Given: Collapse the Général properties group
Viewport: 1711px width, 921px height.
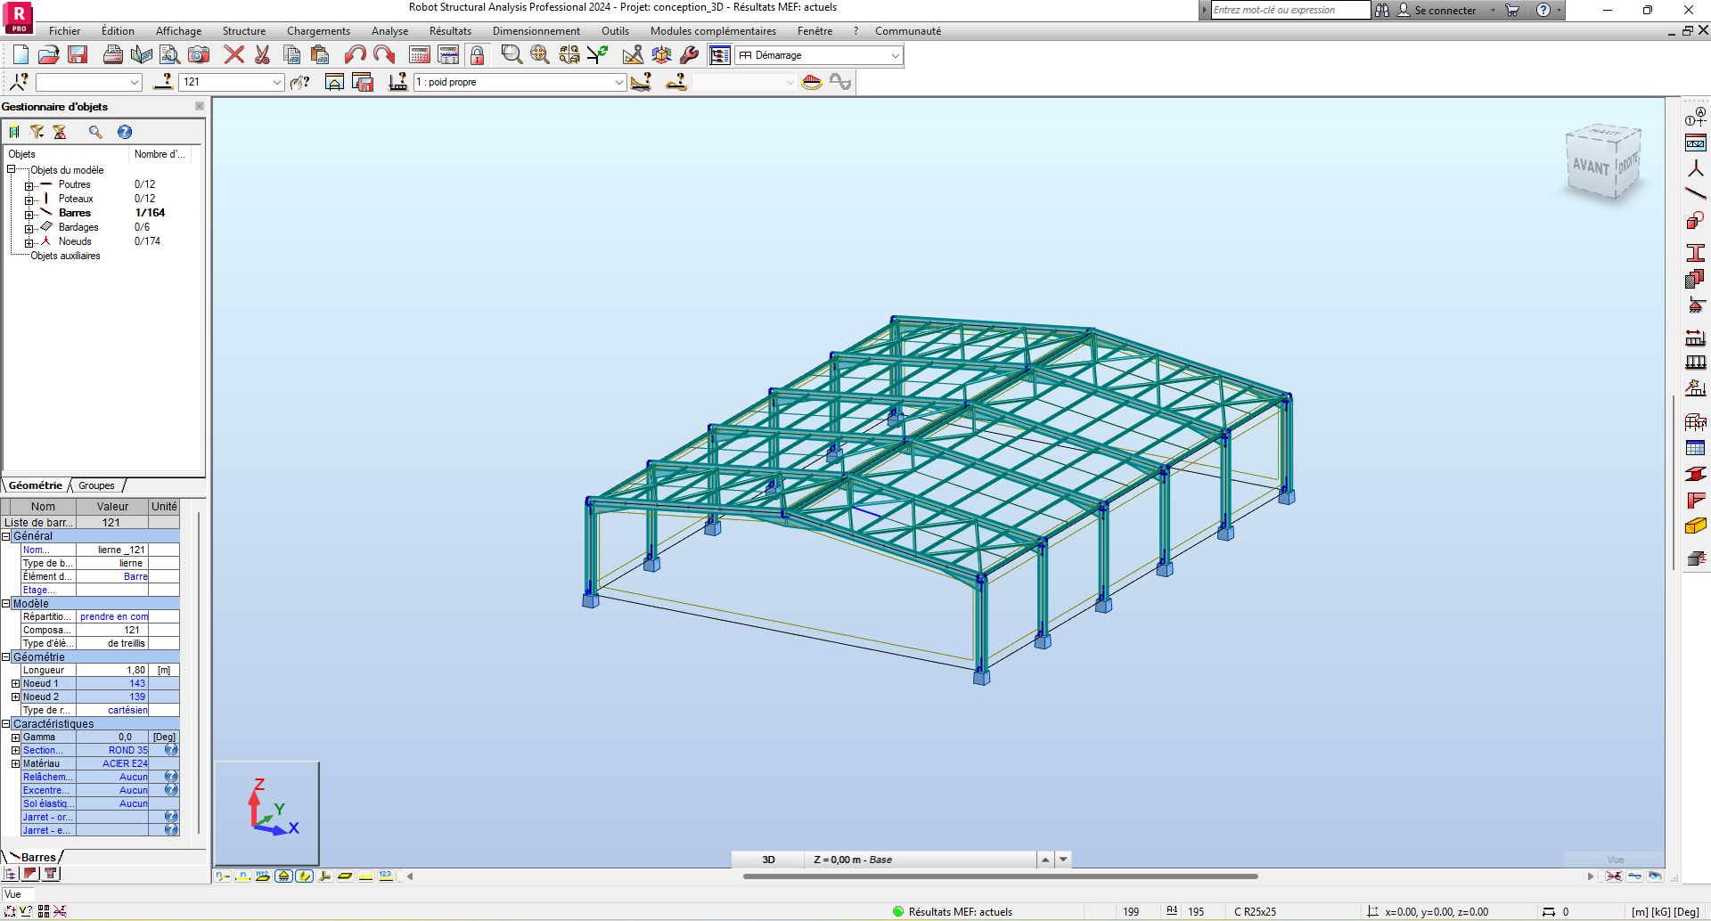Looking at the screenshot, I should pyautogui.click(x=6, y=536).
